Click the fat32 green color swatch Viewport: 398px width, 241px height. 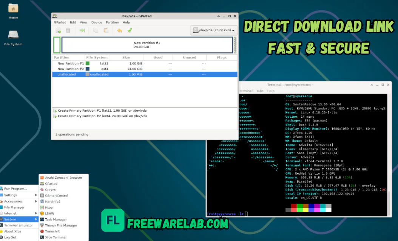coord(88,63)
